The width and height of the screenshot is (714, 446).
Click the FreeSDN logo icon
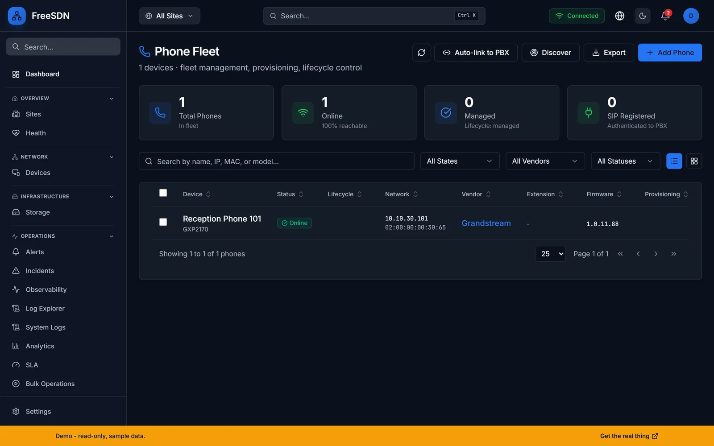click(17, 16)
